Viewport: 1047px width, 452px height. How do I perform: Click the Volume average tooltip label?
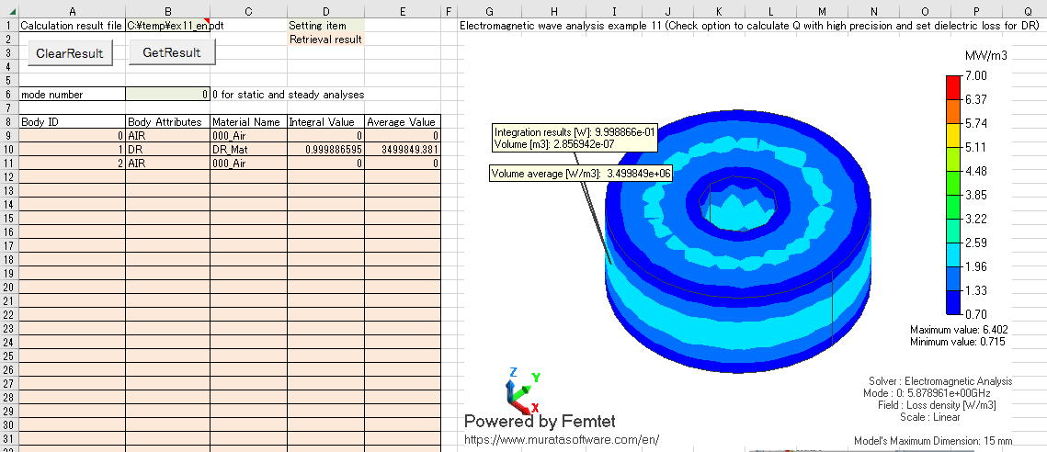pos(580,174)
